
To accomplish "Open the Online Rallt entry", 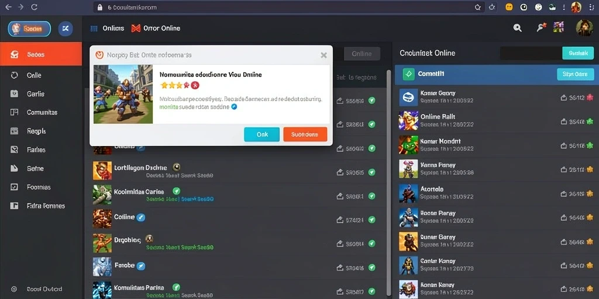I will point(497,120).
